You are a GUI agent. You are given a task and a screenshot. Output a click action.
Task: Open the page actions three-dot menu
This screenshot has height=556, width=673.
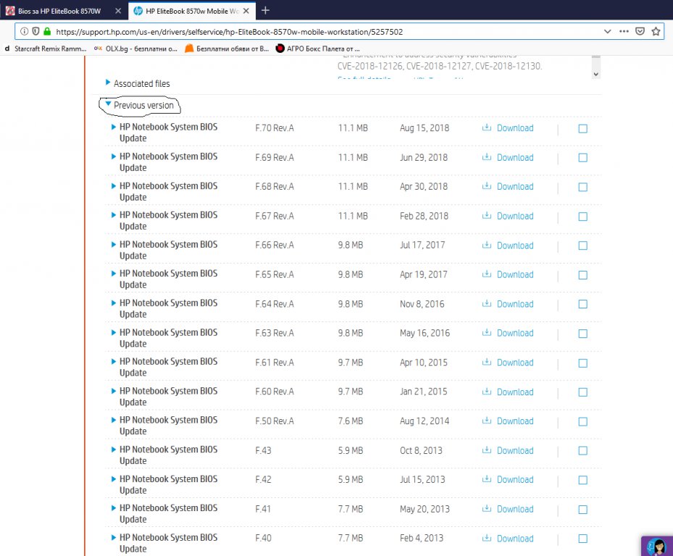624,32
